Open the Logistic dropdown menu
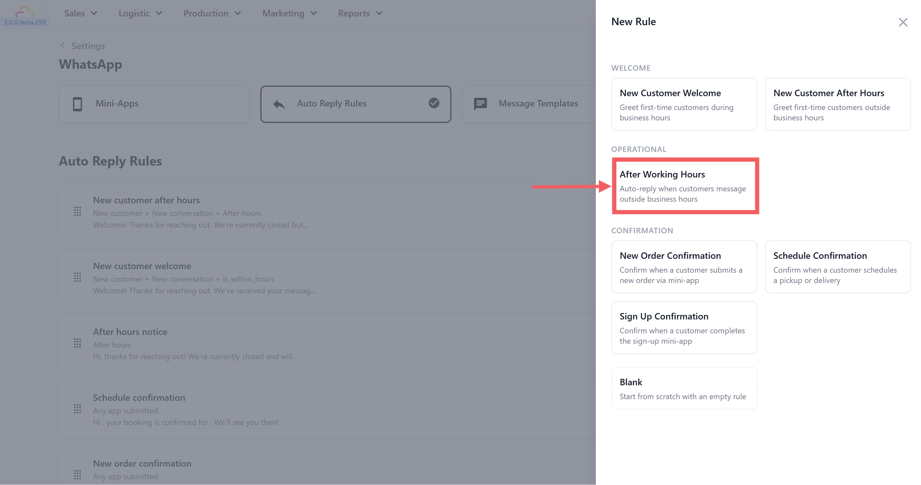 [x=140, y=14]
